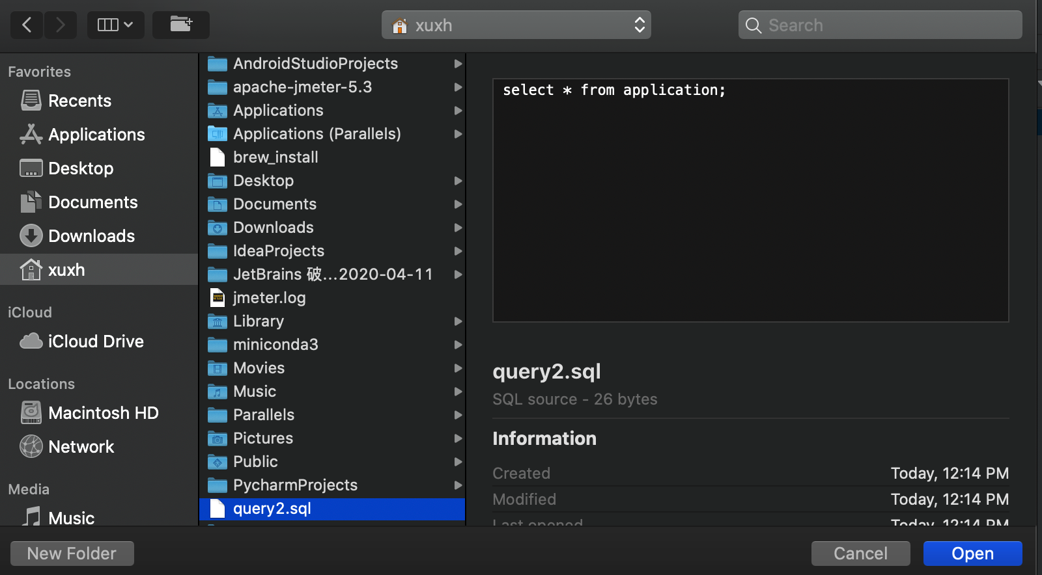Select the brew_install file name
The width and height of the screenshot is (1042, 575).
[x=275, y=157]
